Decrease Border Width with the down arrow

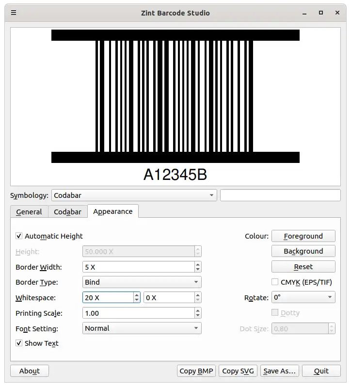pos(198,270)
